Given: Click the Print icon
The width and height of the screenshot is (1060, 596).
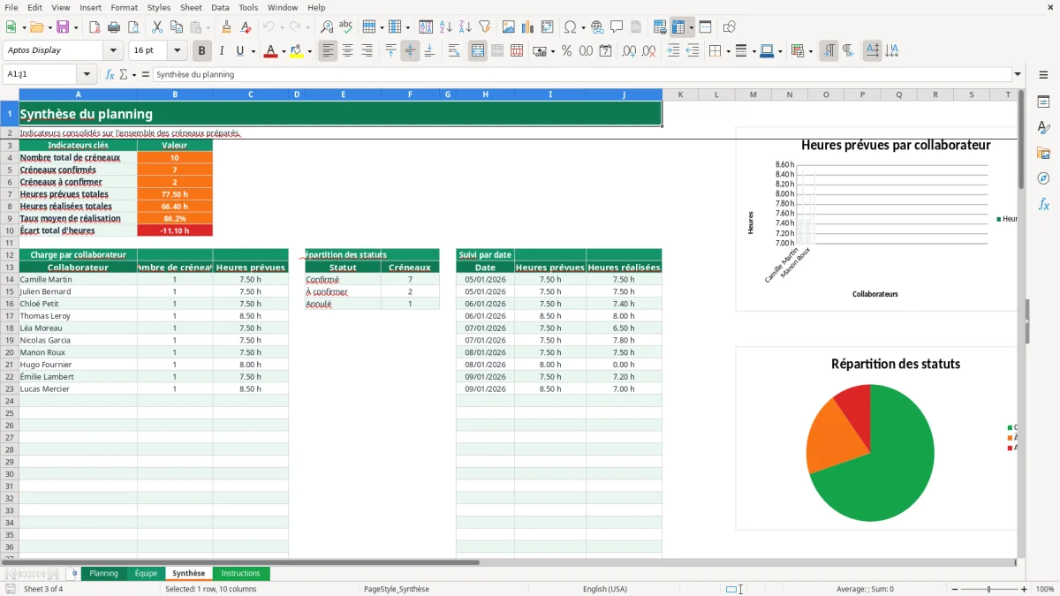Looking at the screenshot, I should pos(116,27).
